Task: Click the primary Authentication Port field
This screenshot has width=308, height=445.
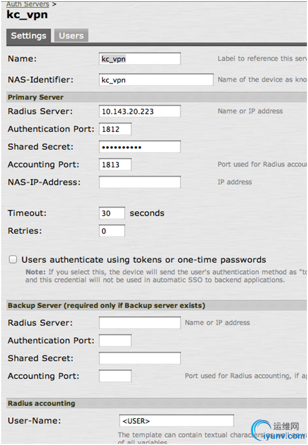Action: click(x=115, y=129)
